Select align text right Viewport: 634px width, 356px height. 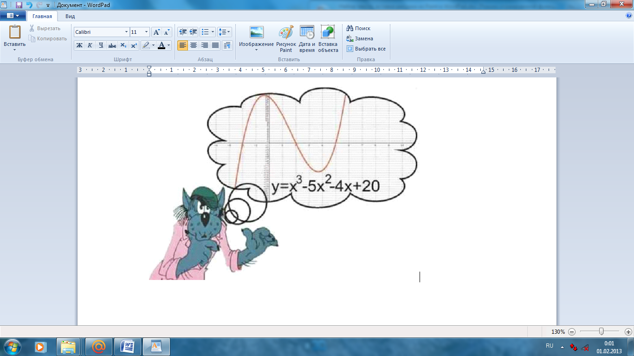coord(204,45)
